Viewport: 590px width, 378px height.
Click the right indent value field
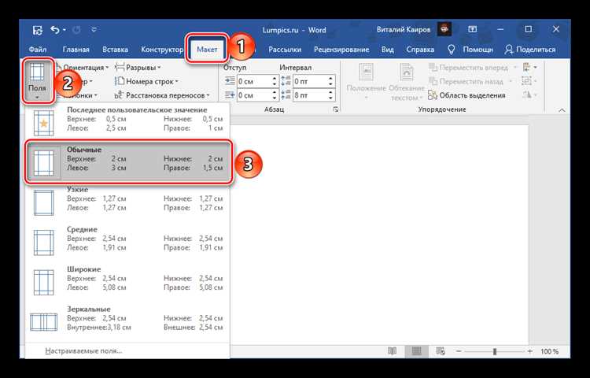coord(254,95)
